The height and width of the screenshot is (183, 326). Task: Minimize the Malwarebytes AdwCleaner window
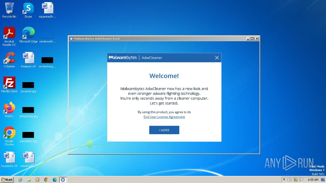(x=248, y=39)
